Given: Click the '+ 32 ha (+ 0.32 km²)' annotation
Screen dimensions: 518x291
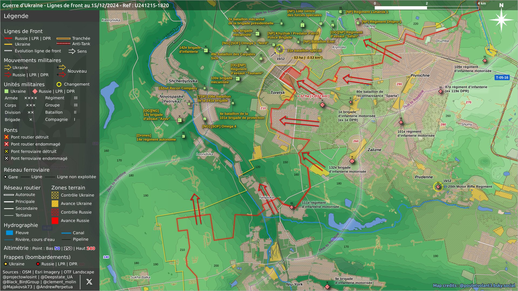Looking at the screenshot, I should pos(313,96).
